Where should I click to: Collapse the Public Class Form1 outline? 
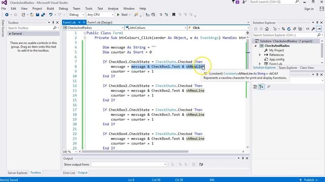(85, 33)
